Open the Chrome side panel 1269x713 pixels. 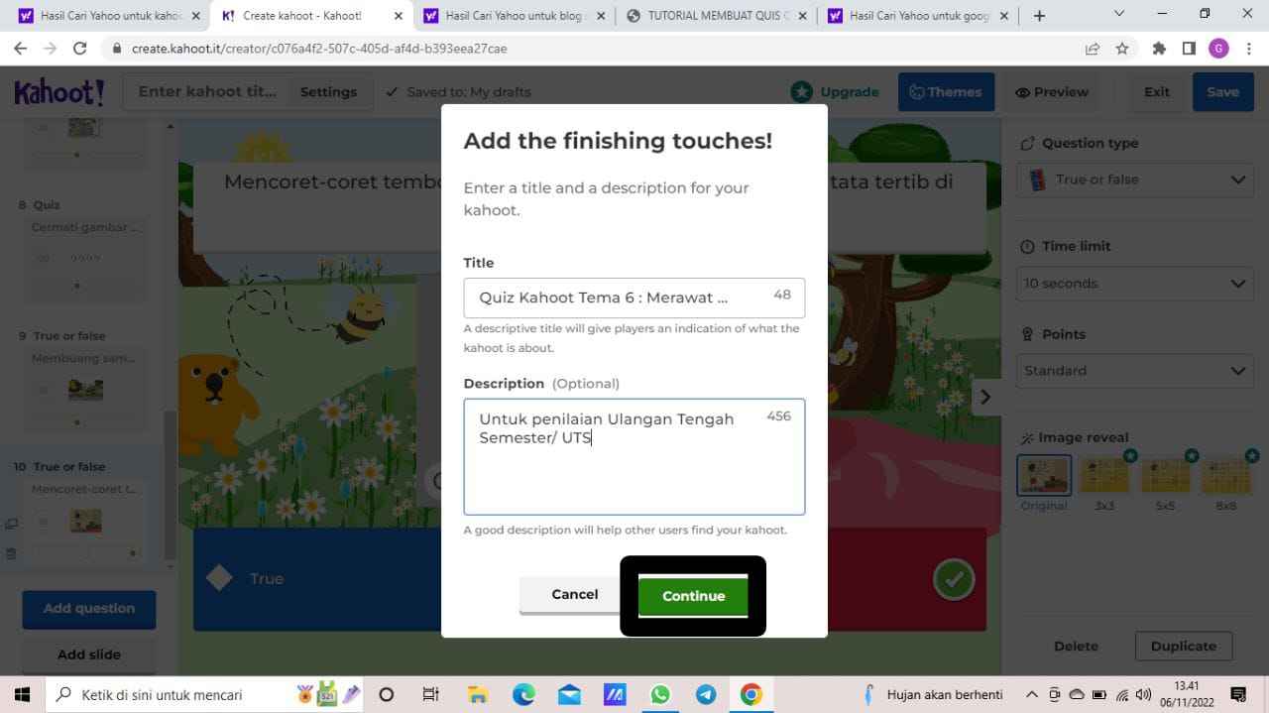point(1189,49)
